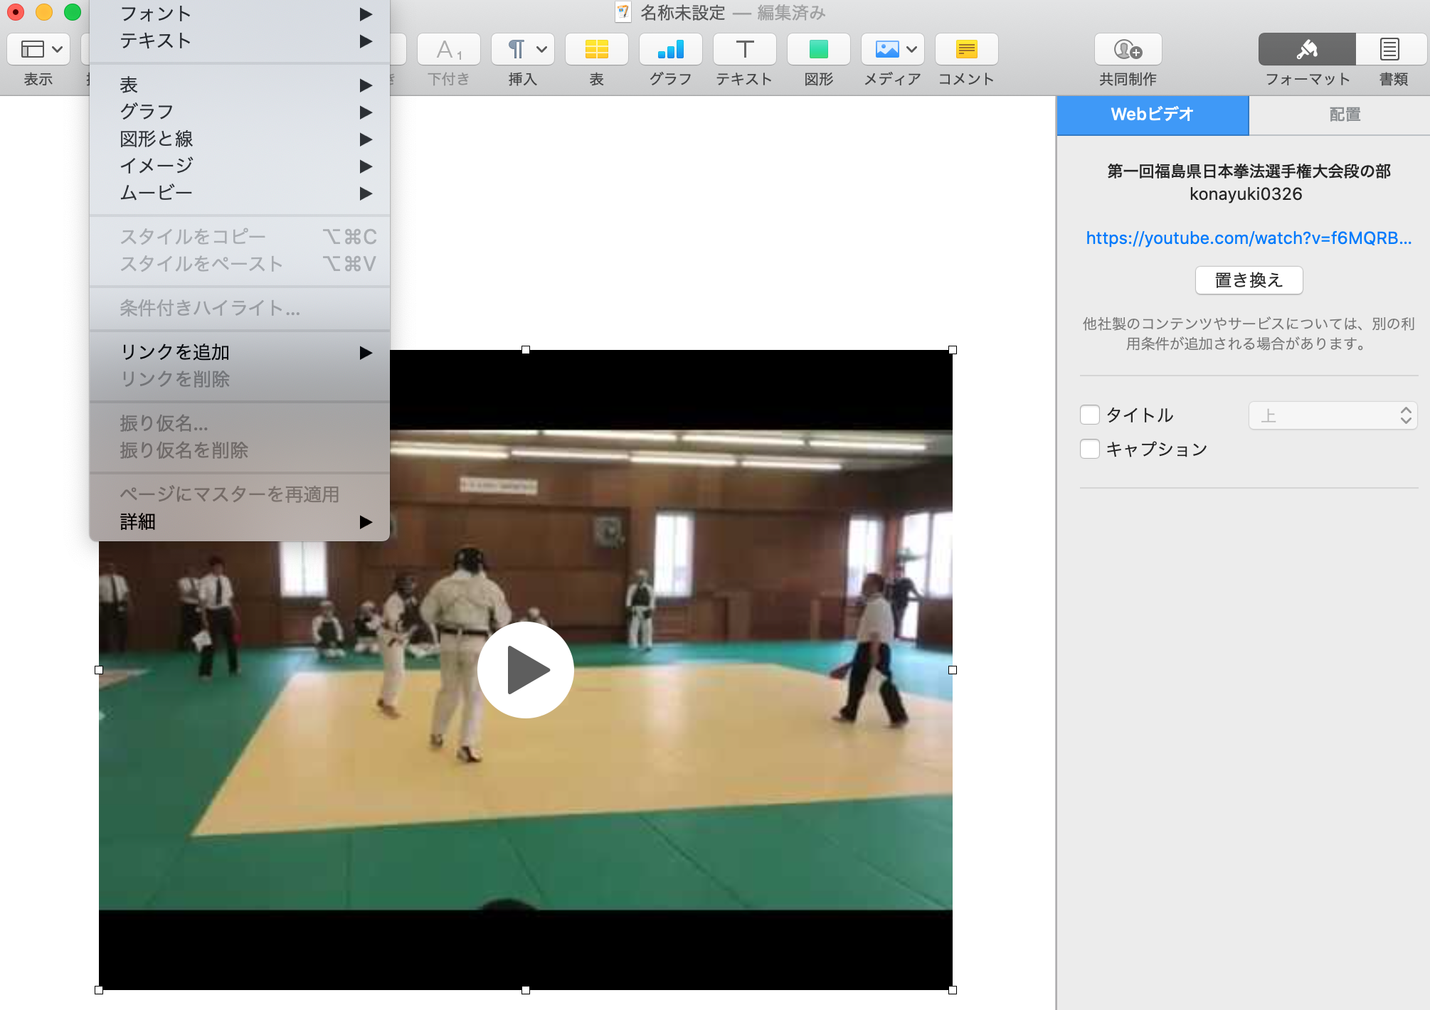Open the title position dropdown showing 上
The image size is (1430, 1010).
pos(1333,415)
